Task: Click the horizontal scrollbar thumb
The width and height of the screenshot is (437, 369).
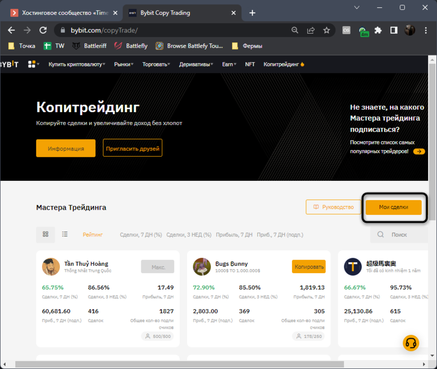Action: click(x=180, y=364)
